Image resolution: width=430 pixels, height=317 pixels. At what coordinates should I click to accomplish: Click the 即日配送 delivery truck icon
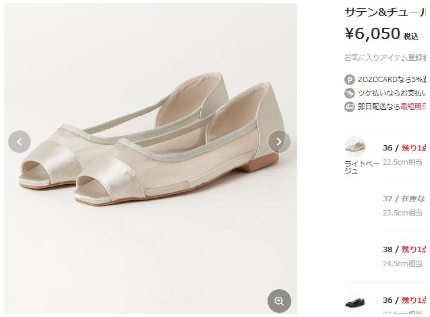(x=350, y=107)
